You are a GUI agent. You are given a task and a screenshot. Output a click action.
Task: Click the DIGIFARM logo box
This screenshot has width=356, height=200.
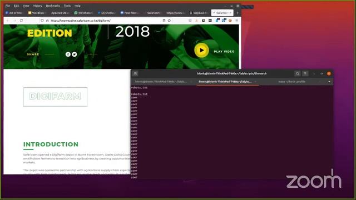point(55,97)
